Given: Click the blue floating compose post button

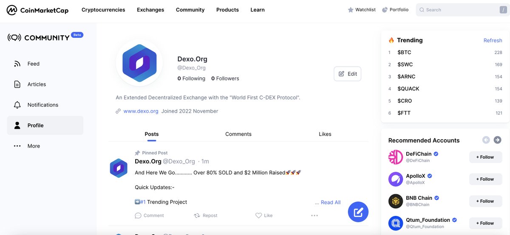Looking at the screenshot, I should click(358, 212).
